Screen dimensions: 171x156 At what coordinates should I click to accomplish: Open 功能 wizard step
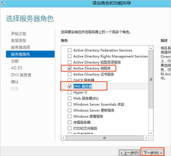15,61
